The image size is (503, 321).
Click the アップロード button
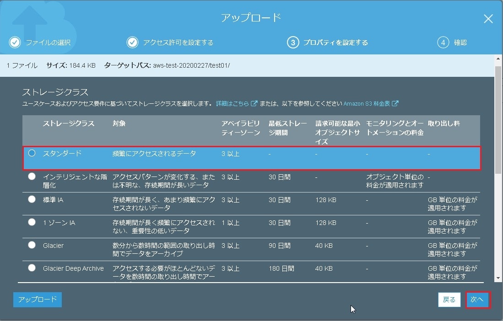[38, 300]
